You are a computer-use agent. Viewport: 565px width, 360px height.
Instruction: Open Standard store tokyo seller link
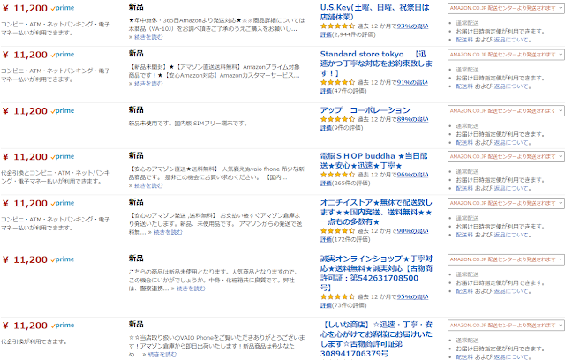[x=376, y=64]
